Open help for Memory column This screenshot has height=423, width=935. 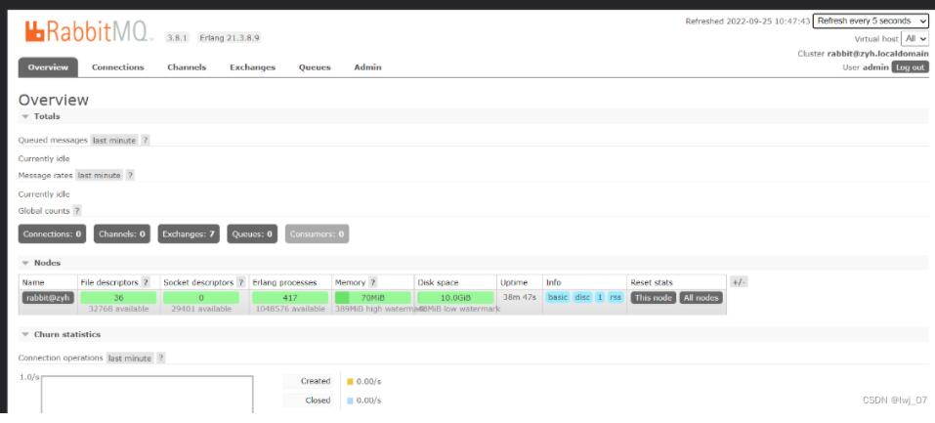[x=372, y=282]
